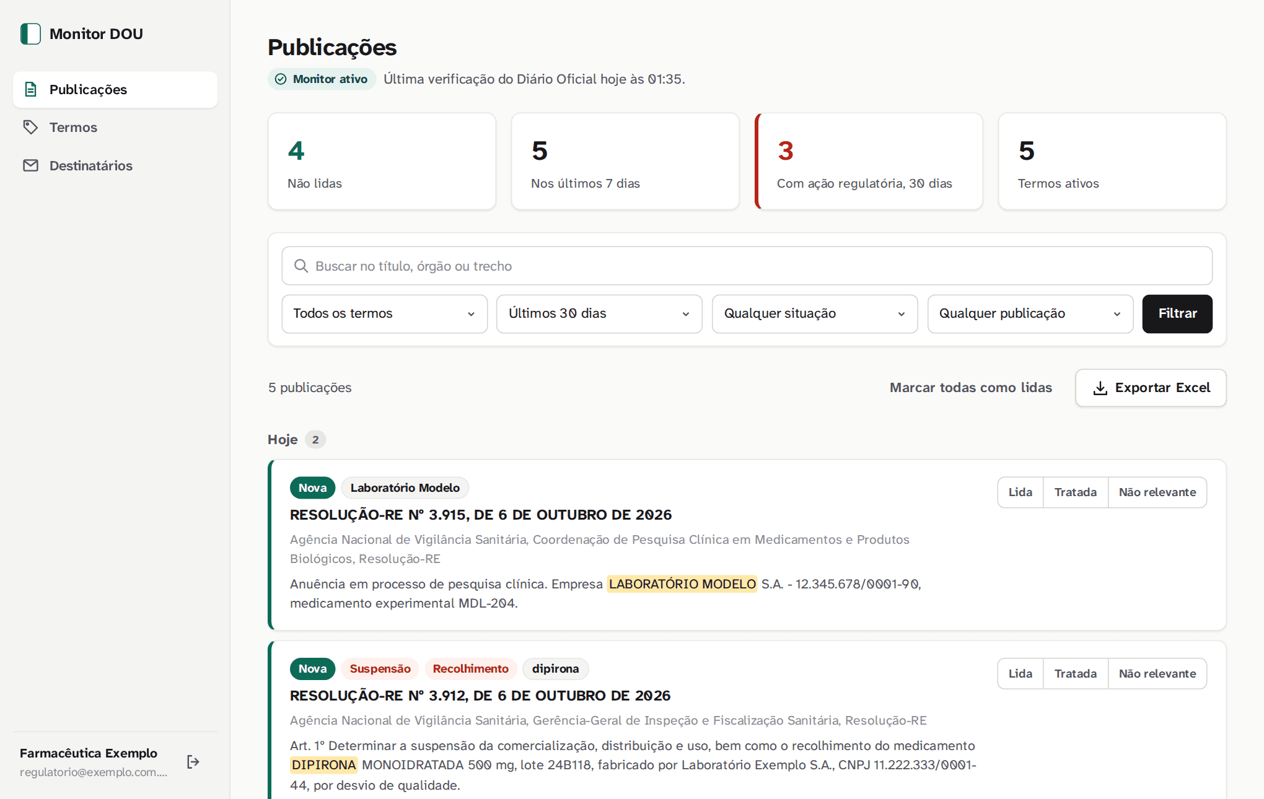
Task: Click the download icon on Exportar Excel
Action: [1100, 388]
